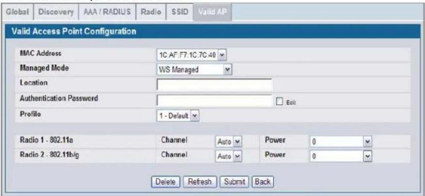This screenshot has width=425, height=196.
Task: Expand Radio 1 802.11a Power dropdown
Action: [x=340, y=142]
